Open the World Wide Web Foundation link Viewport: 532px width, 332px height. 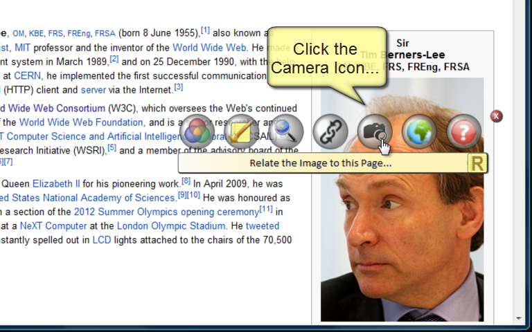point(81,122)
